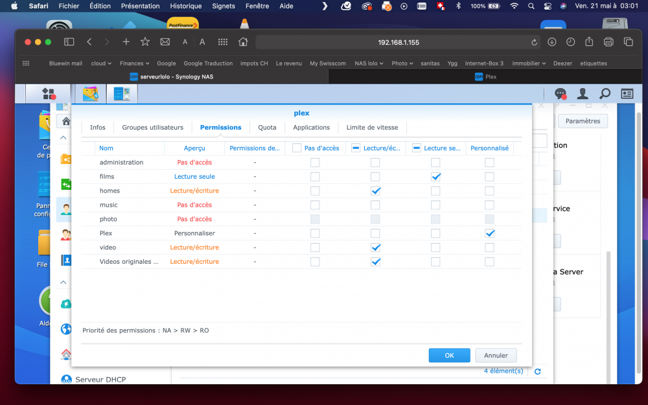Click the Safari mail icon
The image size is (648, 405).
[165, 41]
